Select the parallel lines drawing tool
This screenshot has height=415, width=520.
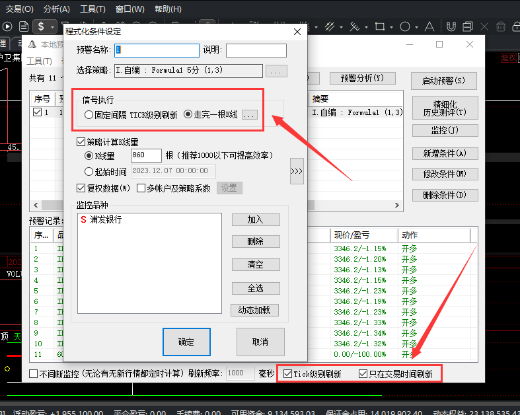tap(329, 26)
